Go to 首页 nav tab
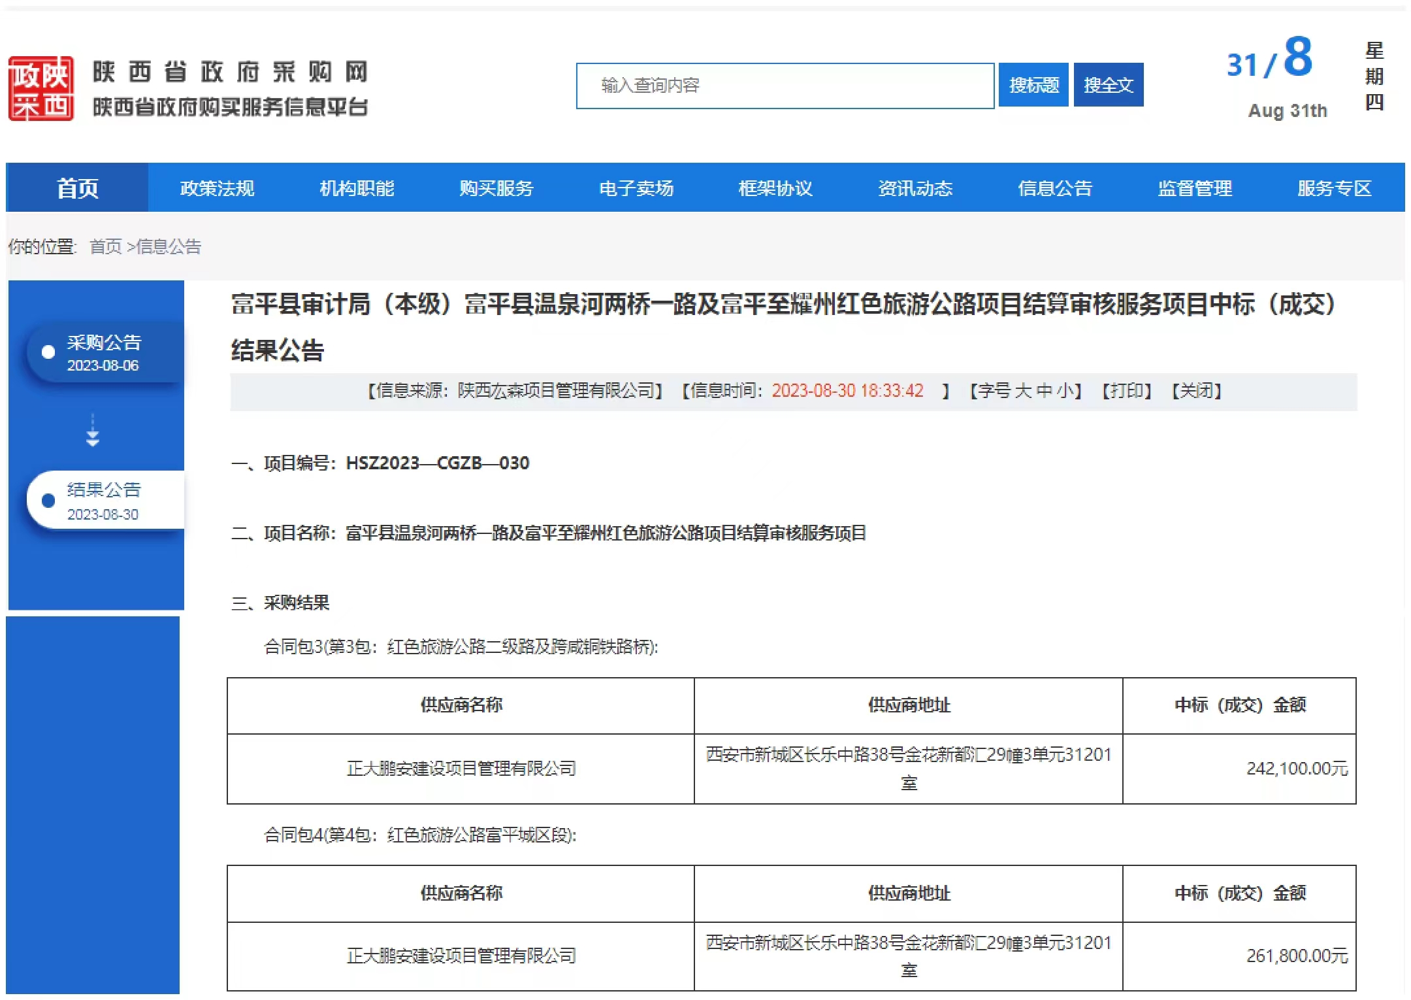Screen dimensions: 1411x1000 (x=77, y=188)
